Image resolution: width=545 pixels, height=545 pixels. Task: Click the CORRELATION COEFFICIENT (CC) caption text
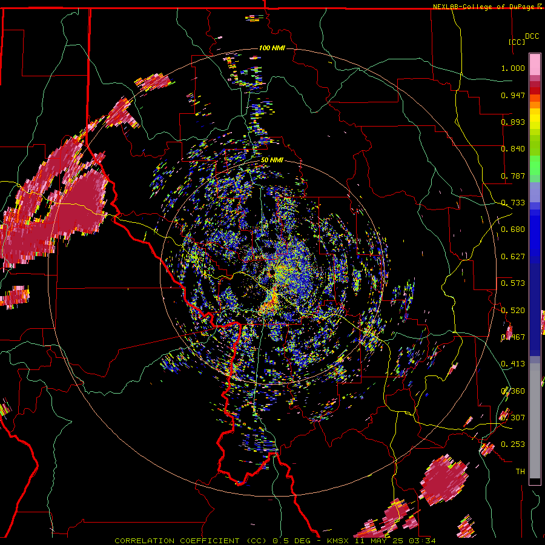coord(191,541)
